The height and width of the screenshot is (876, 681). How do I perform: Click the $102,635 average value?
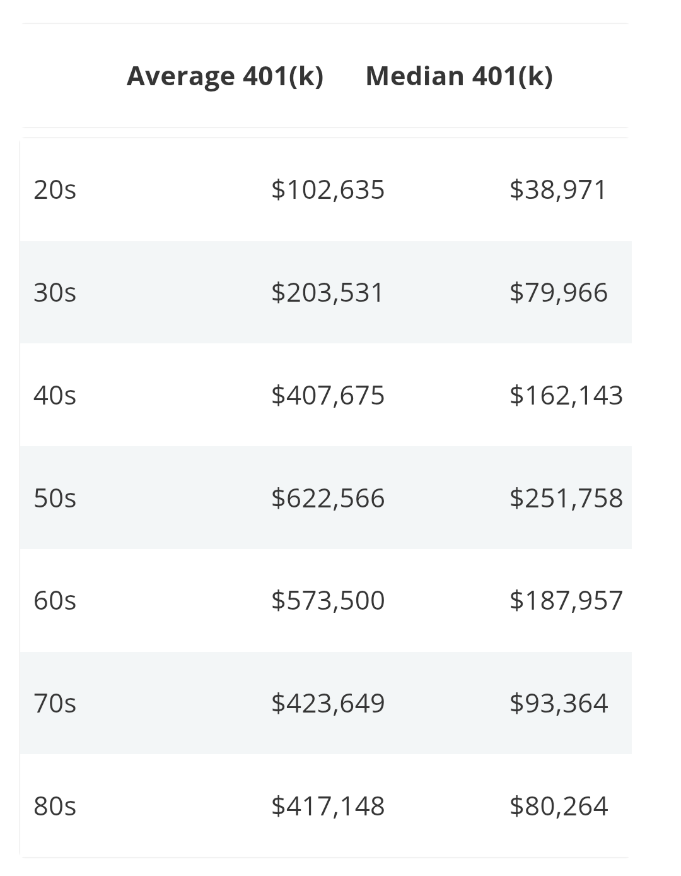328,190
